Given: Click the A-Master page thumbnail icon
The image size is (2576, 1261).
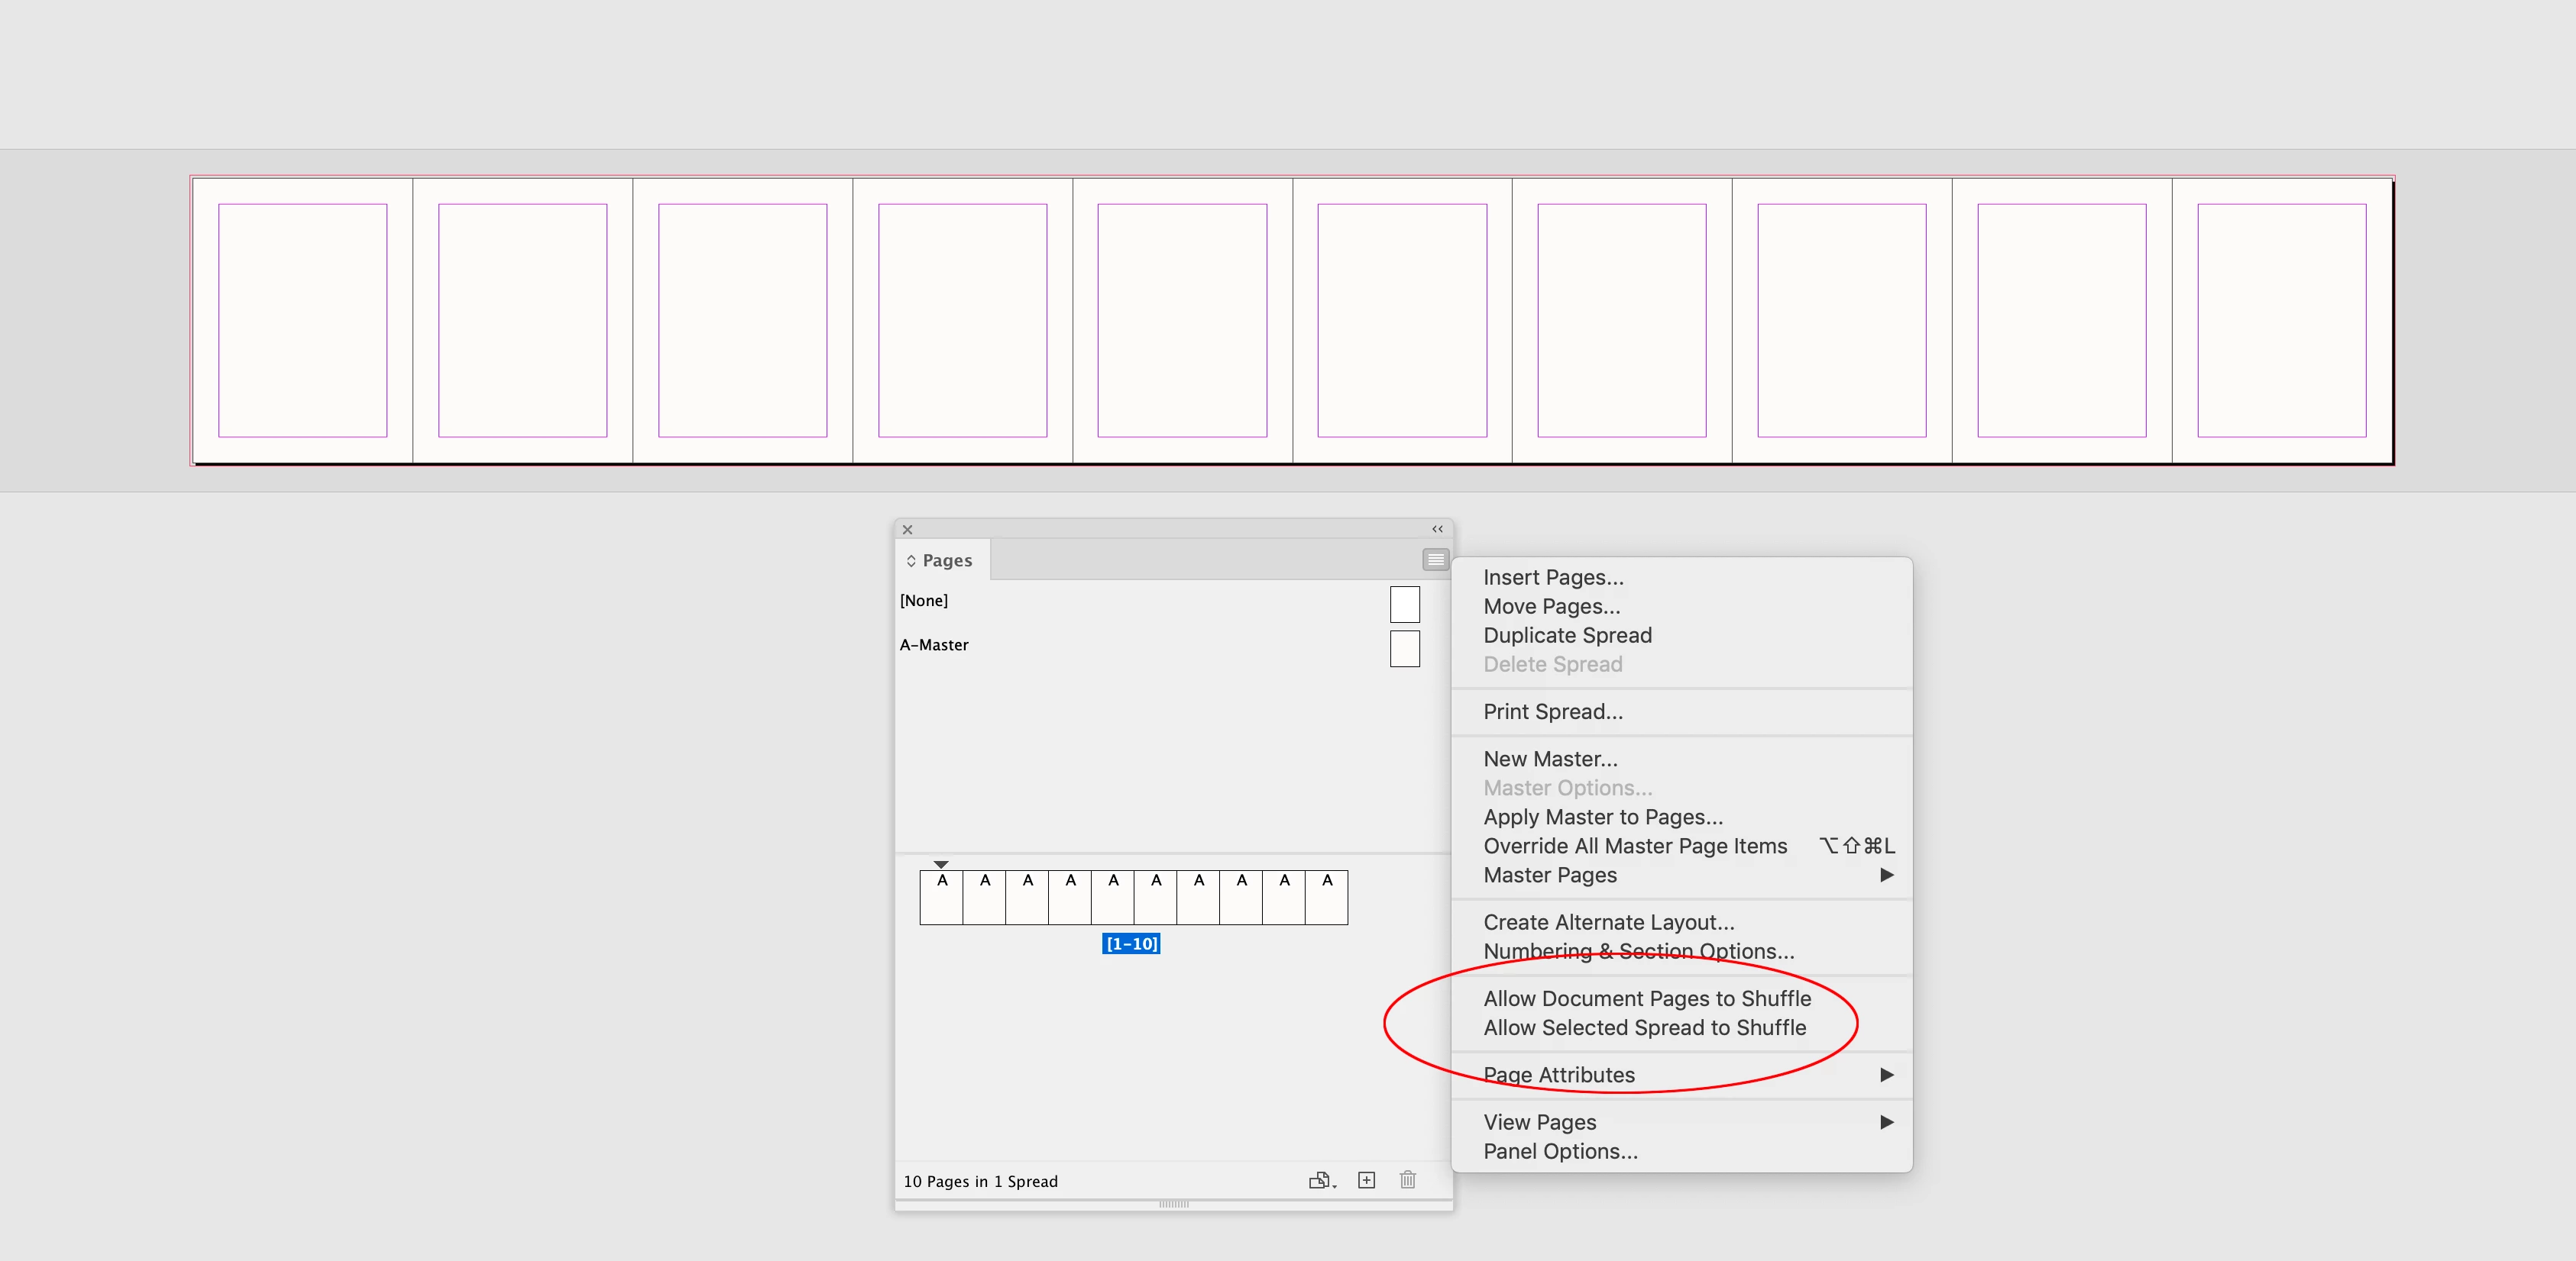Looking at the screenshot, I should (1404, 647).
